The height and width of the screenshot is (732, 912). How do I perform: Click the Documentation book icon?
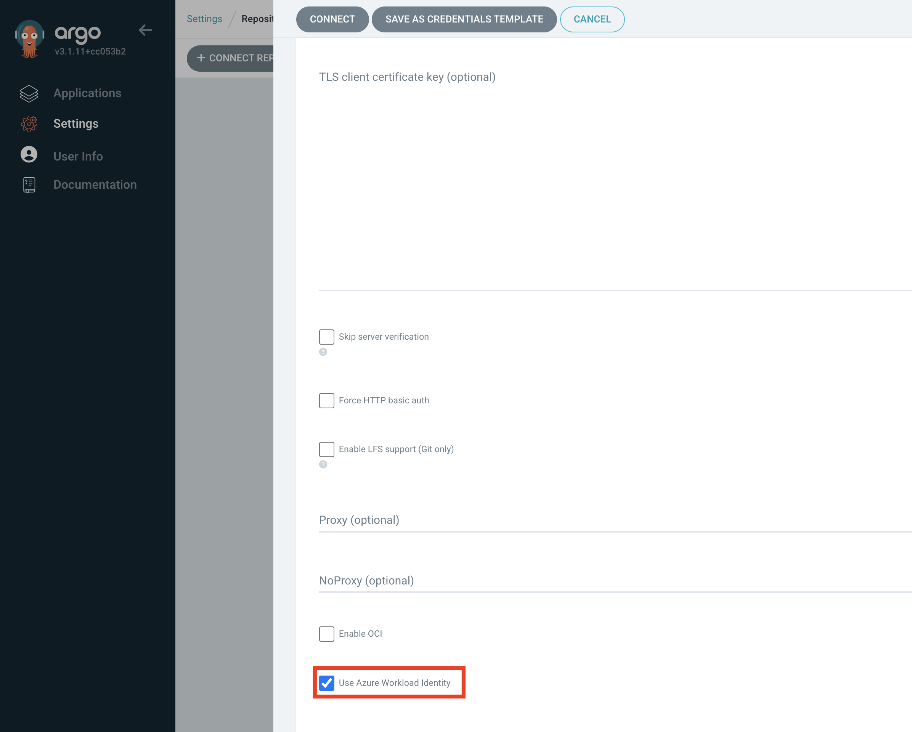point(29,185)
